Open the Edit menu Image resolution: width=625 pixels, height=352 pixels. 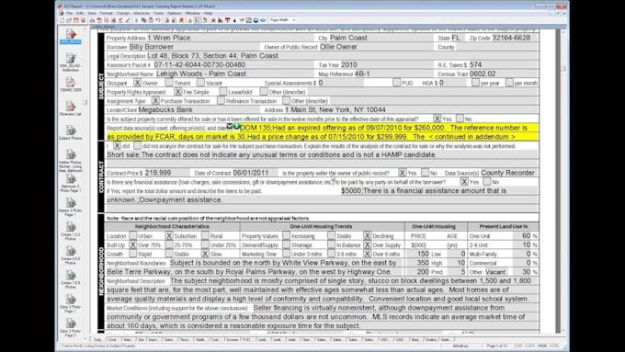pyautogui.click(x=80, y=13)
